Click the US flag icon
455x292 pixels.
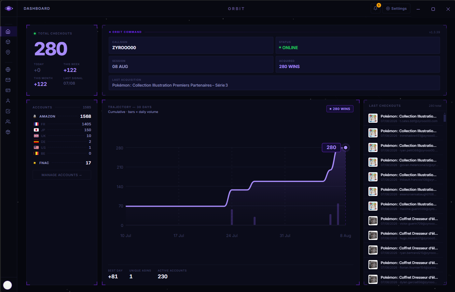click(36, 147)
